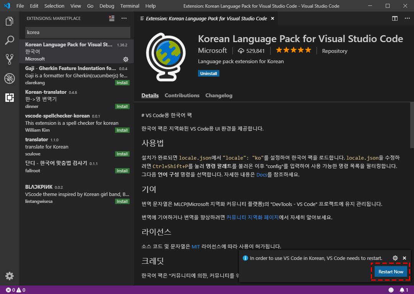The height and width of the screenshot is (294, 414).
Task: Select the vscode-spellchecker-korean list entry
Action: tap(76, 122)
